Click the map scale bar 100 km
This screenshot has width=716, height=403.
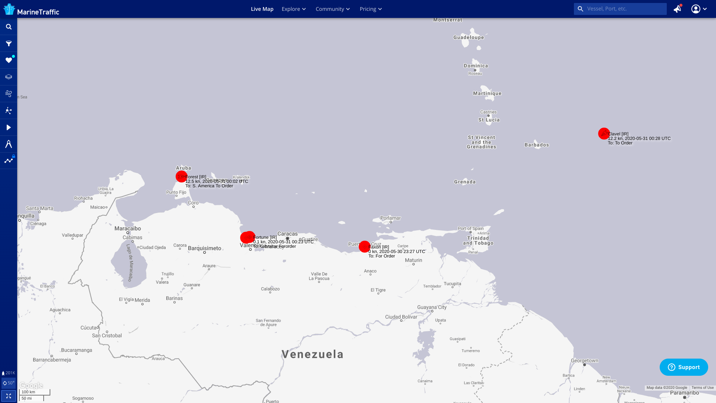pyautogui.click(x=35, y=392)
